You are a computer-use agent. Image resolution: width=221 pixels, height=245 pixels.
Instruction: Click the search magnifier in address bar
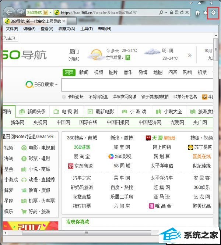tap(161, 13)
